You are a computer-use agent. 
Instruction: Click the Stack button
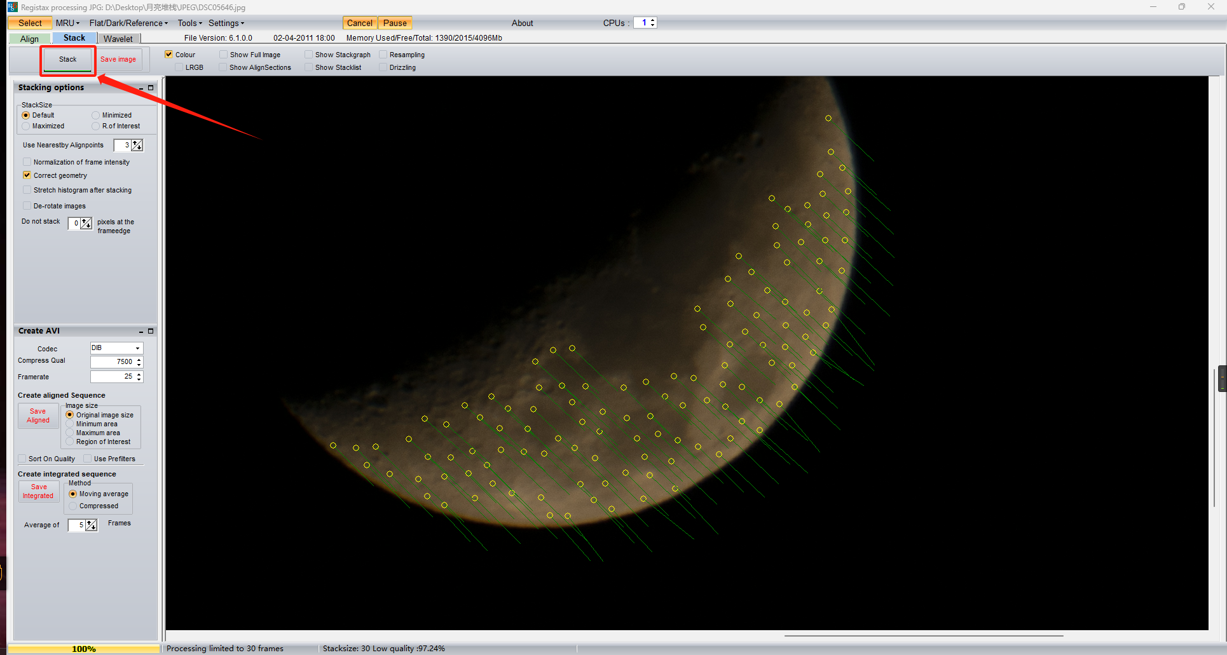click(68, 60)
